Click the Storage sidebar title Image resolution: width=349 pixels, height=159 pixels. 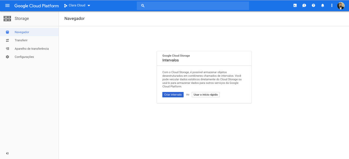tap(22, 19)
